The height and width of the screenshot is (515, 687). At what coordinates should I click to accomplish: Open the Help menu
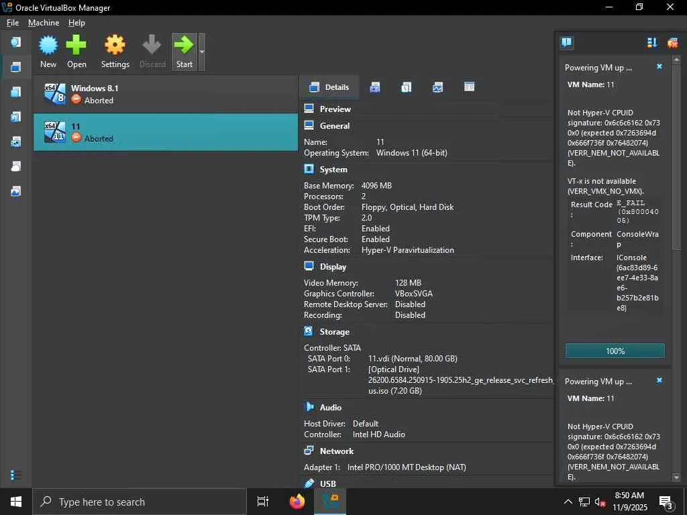pyautogui.click(x=76, y=23)
